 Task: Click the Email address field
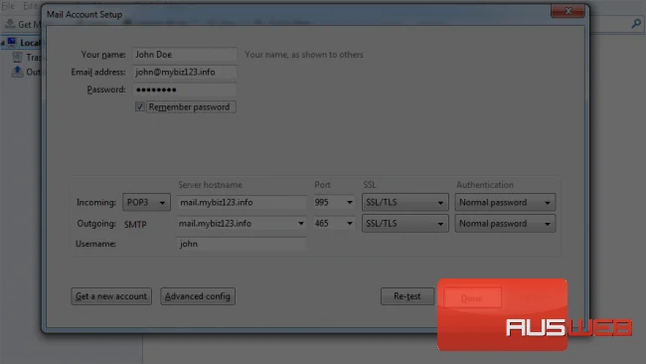tap(184, 73)
